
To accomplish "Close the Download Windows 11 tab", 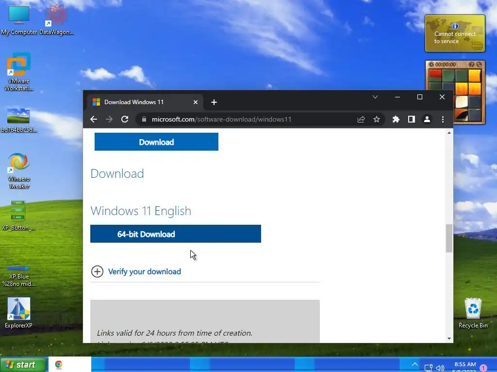I will [196, 102].
